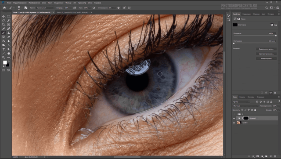Show the collapsed group layer
The height and width of the screenshot is (159, 281).
(234, 114)
